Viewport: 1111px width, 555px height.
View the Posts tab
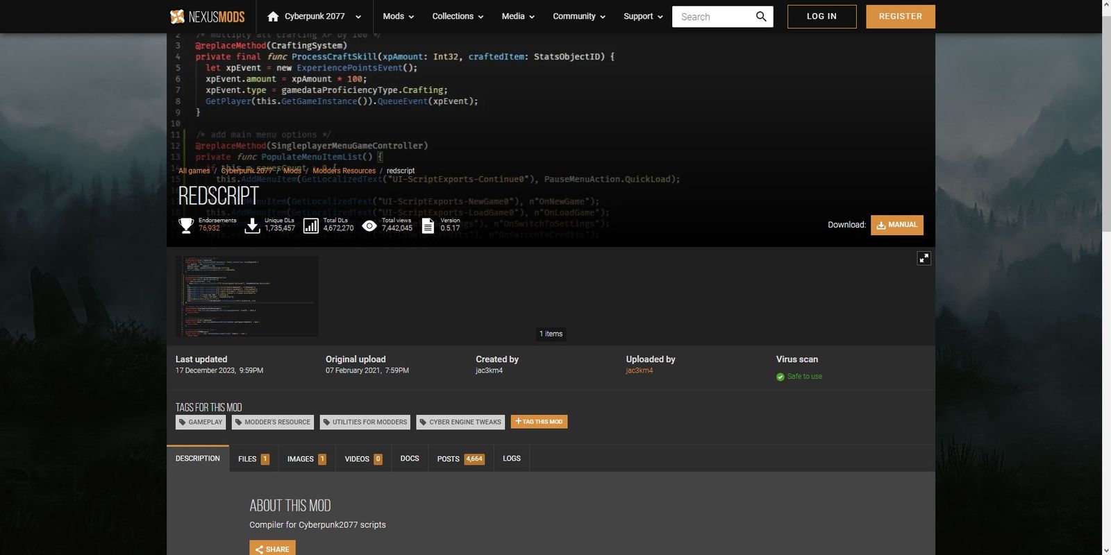tap(461, 459)
